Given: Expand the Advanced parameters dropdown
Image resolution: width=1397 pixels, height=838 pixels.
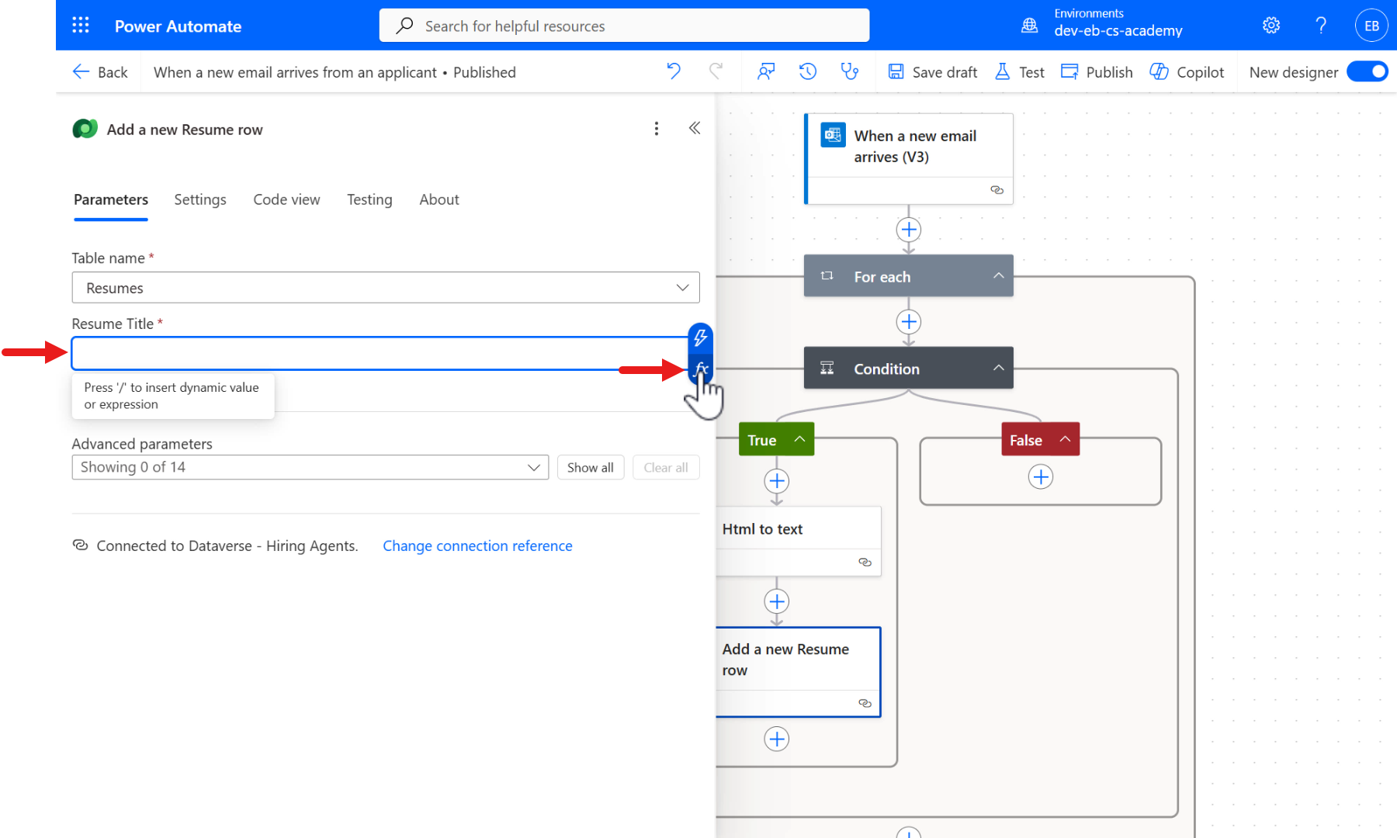Looking at the screenshot, I should click(x=533, y=467).
